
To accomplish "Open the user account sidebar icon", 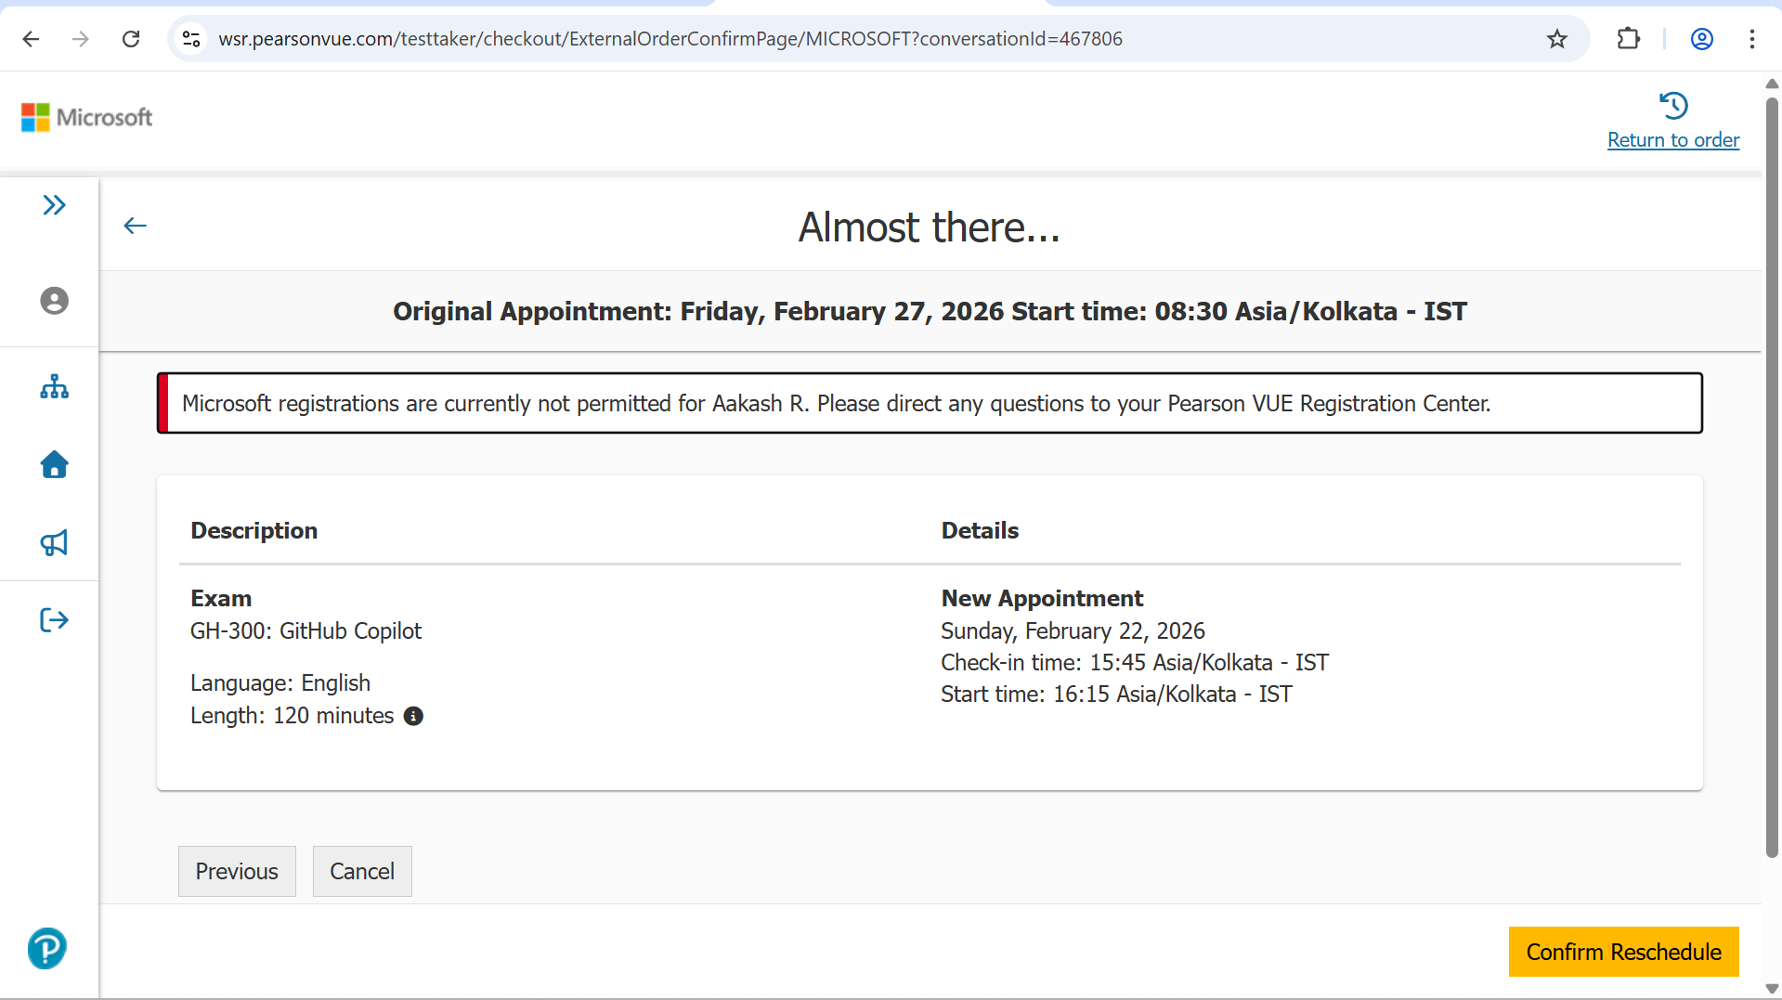I will pyautogui.click(x=54, y=301).
